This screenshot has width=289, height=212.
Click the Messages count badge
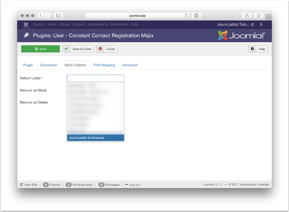click(101, 185)
